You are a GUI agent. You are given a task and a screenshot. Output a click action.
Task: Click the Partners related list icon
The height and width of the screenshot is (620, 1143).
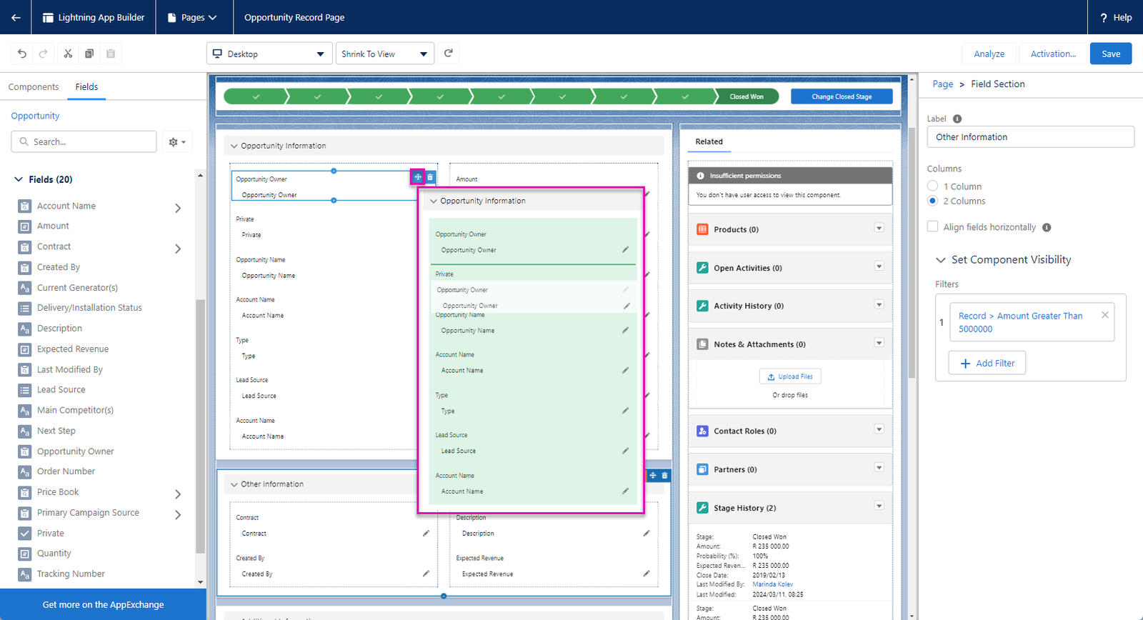[702, 469]
